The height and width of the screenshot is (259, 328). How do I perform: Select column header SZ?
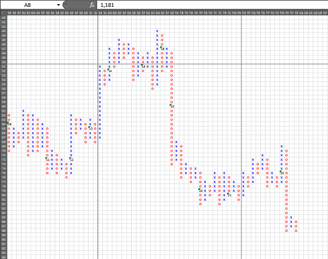point(172,13)
